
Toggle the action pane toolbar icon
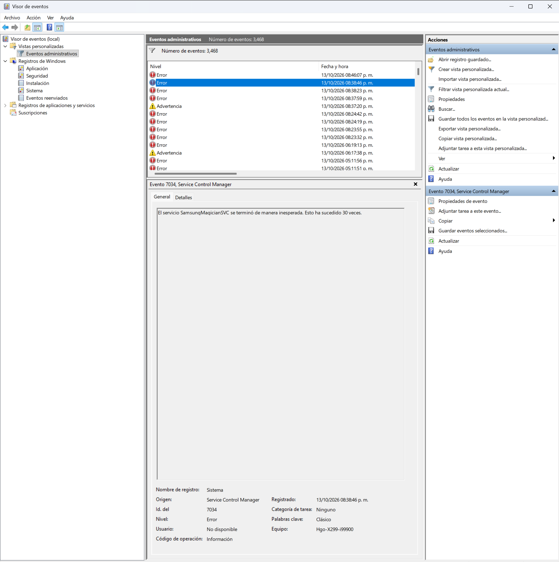[59, 27]
